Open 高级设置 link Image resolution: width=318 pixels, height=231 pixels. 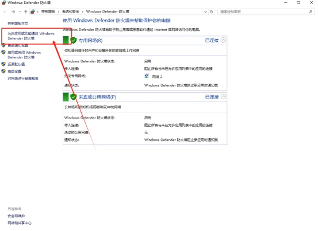tap(14, 71)
